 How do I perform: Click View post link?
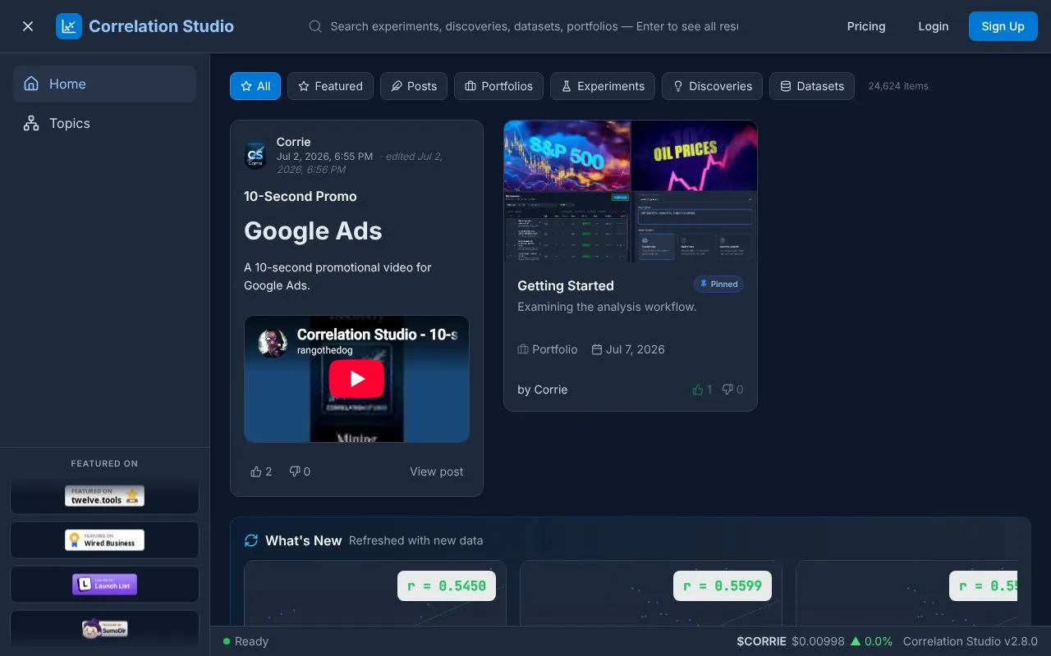pos(437,471)
